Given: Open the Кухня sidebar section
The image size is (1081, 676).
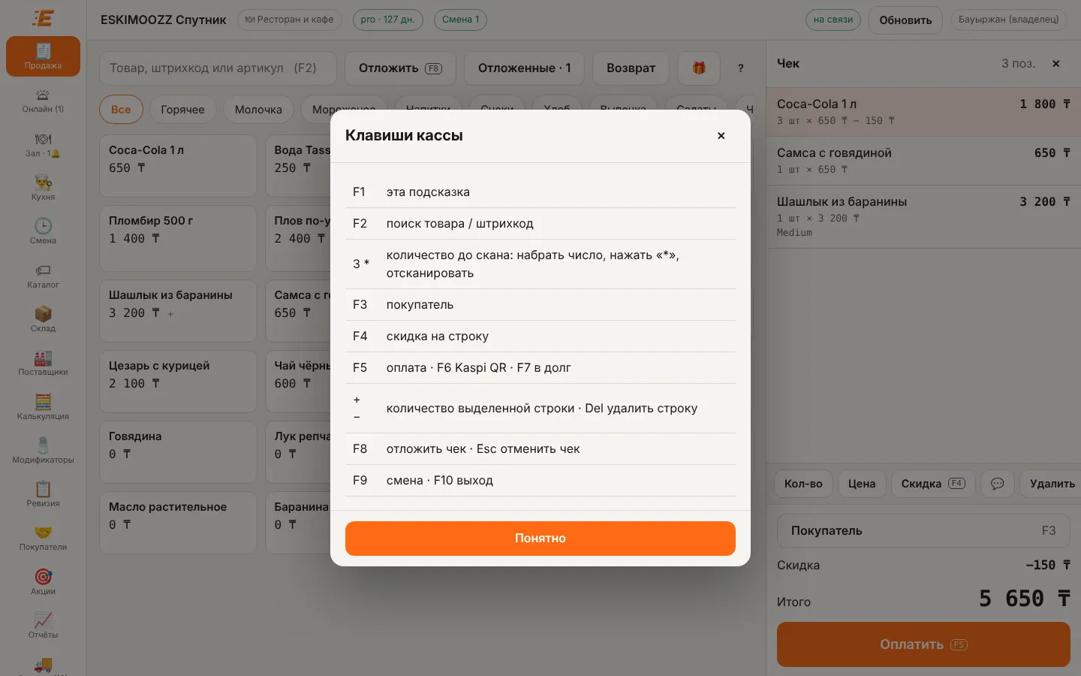Looking at the screenshot, I should click(x=43, y=189).
